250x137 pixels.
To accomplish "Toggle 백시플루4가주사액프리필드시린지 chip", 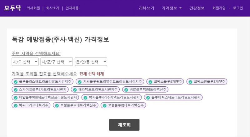I will pyautogui.click(x=112, y=97).
